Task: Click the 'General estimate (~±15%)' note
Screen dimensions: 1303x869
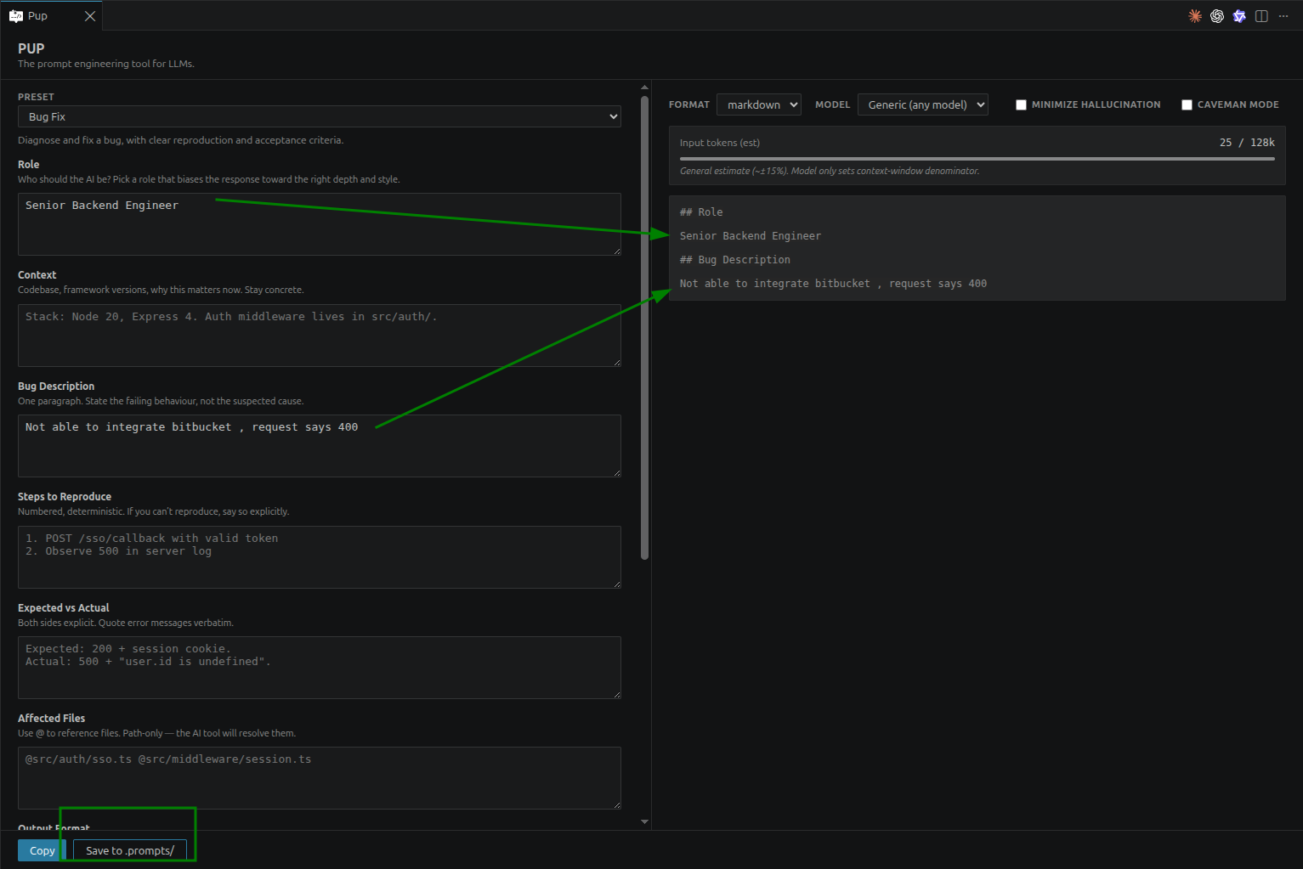Action: (830, 171)
